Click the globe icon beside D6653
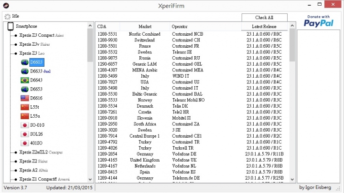Screen dimensions: 344x193 point(25,89)
